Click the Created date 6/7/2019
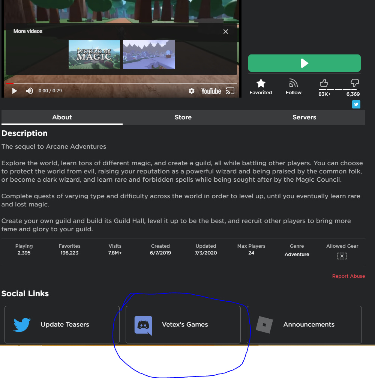 click(x=160, y=253)
